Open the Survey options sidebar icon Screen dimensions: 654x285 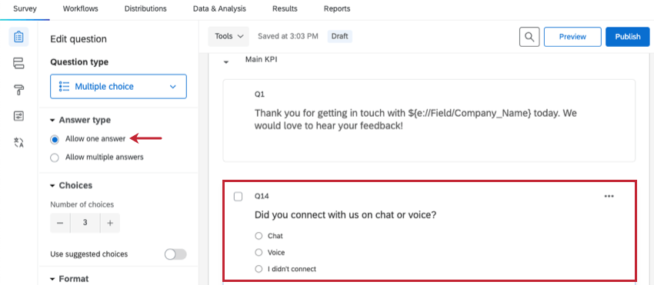pos(18,116)
